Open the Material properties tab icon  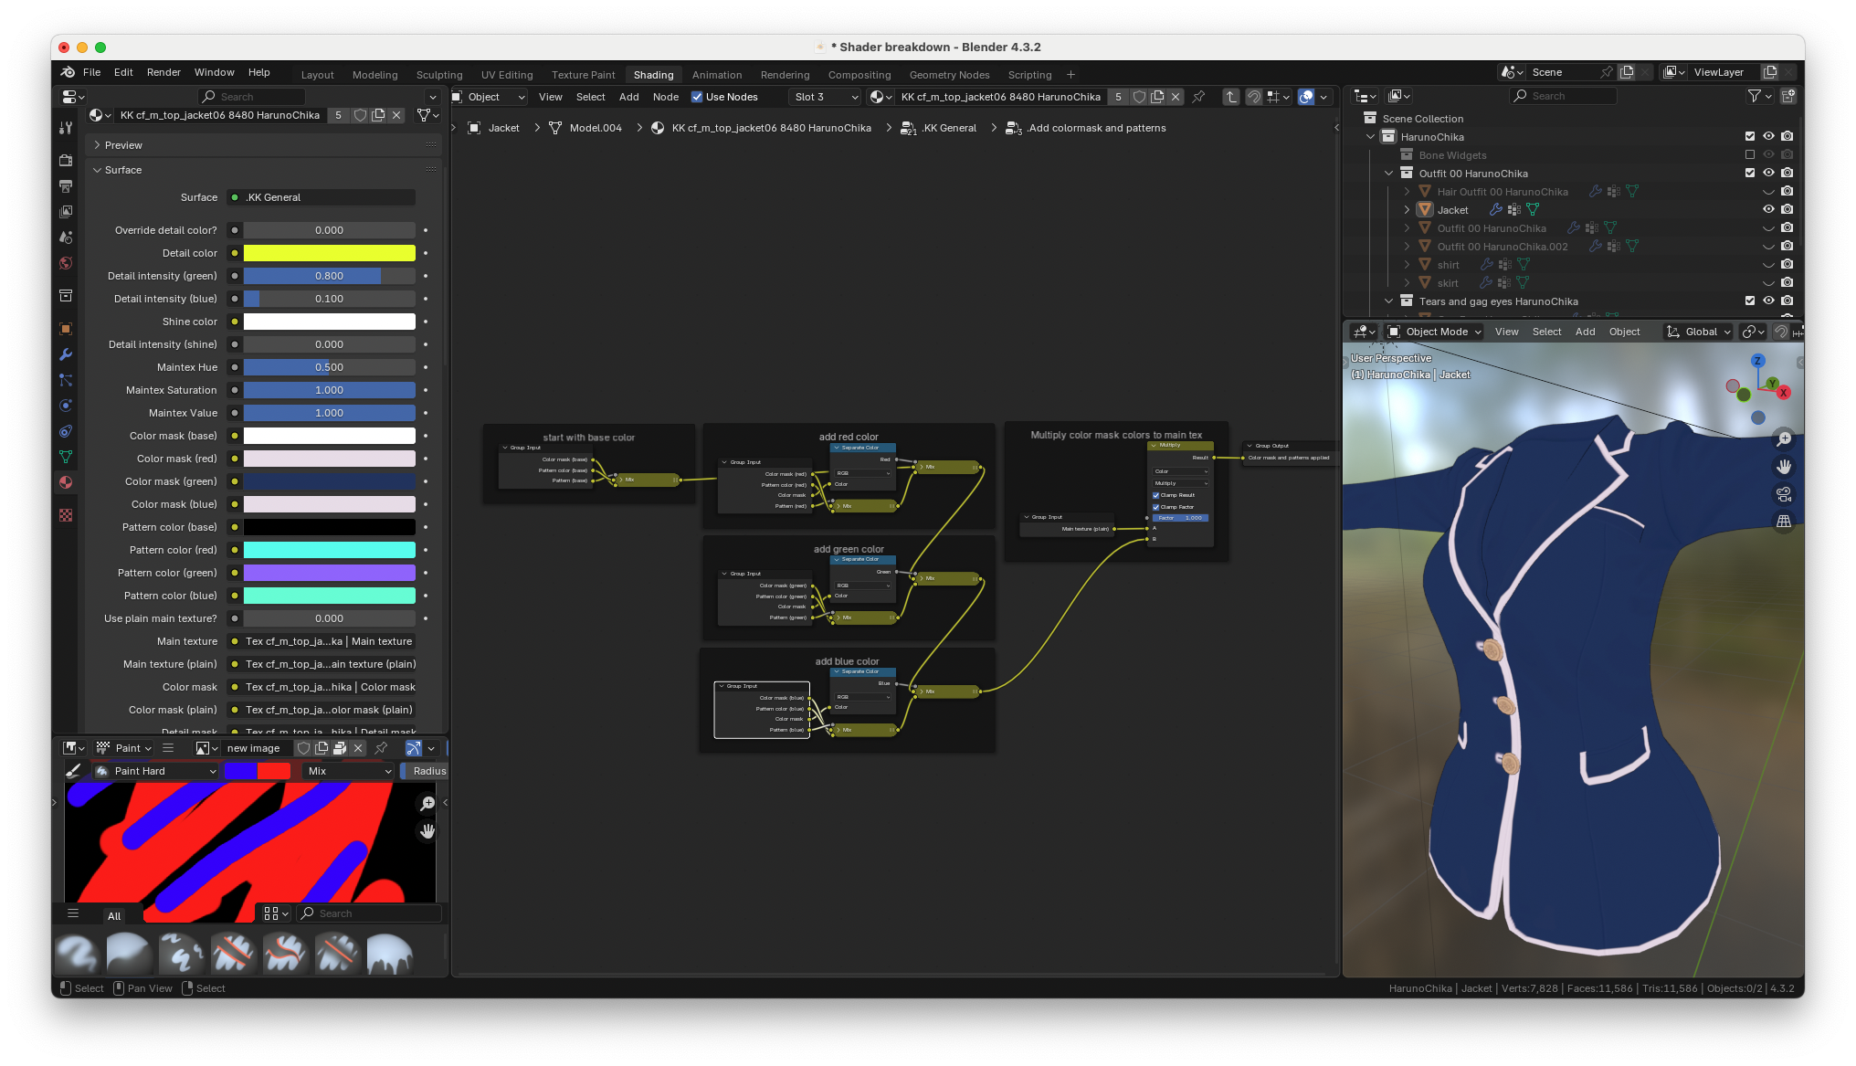point(66,482)
